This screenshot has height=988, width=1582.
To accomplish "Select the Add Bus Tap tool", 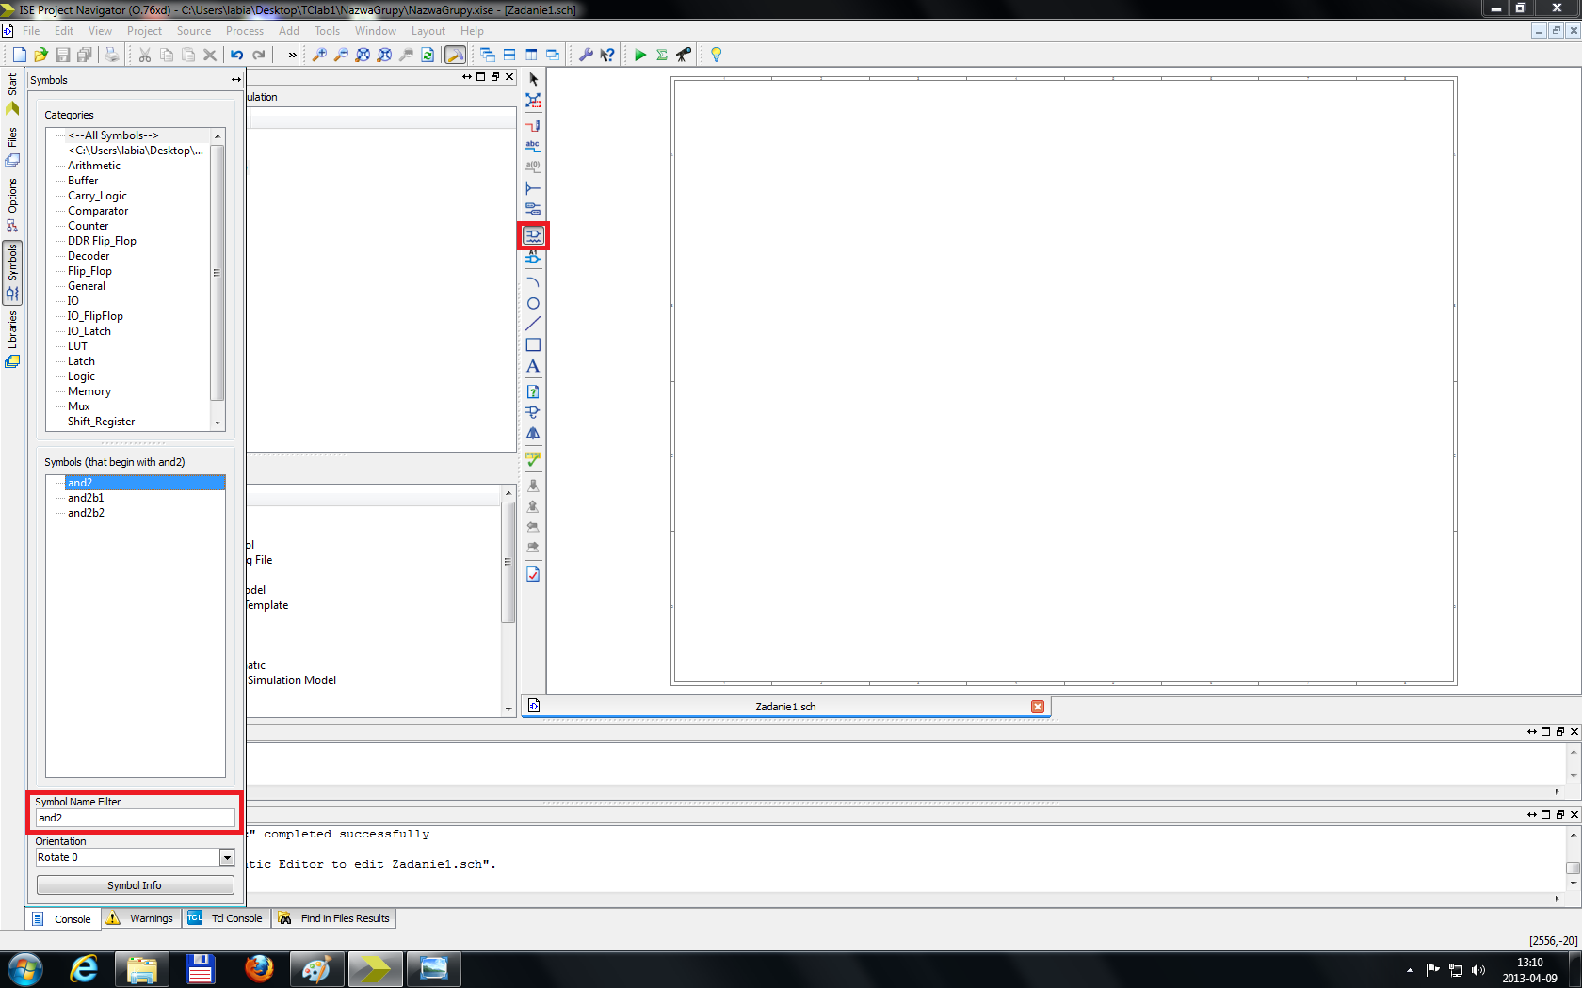I will 533,187.
